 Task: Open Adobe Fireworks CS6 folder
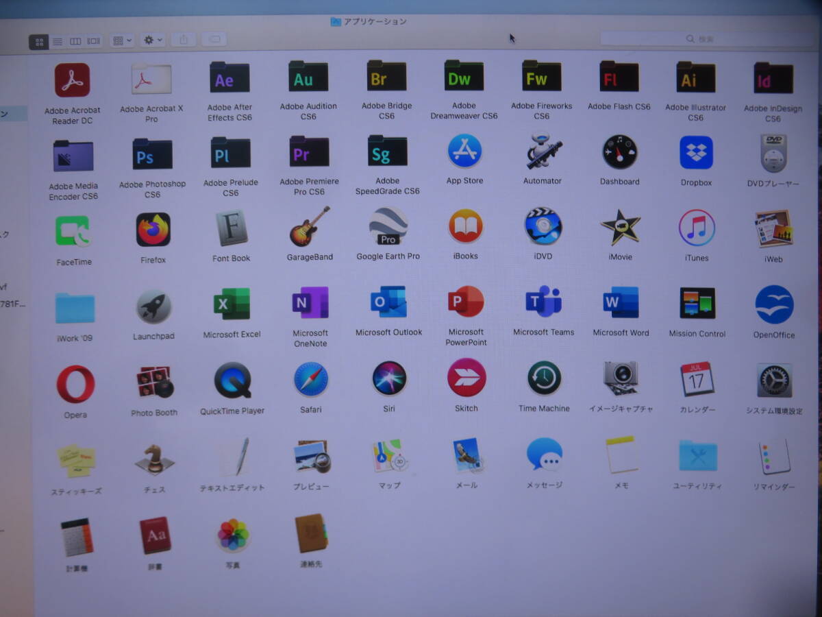[x=541, y=77]
